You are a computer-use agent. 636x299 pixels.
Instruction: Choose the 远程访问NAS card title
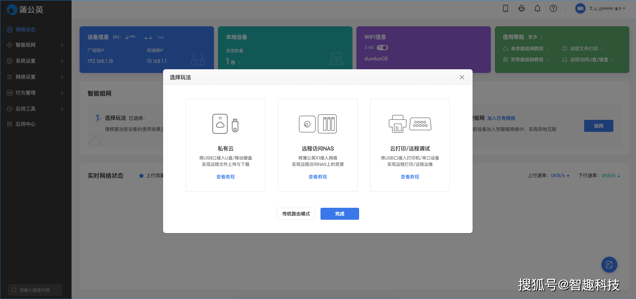[x=318, y=149]
